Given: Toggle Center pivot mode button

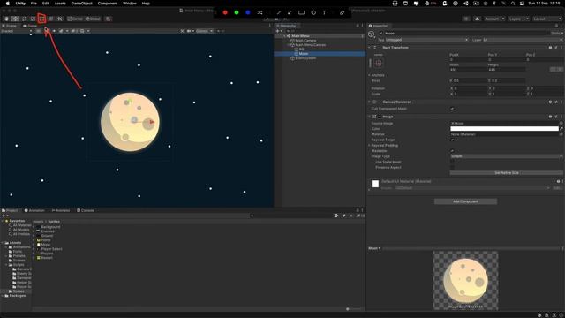Looking at the screenshot, I should pyautogui.click(x=75, y=19).
